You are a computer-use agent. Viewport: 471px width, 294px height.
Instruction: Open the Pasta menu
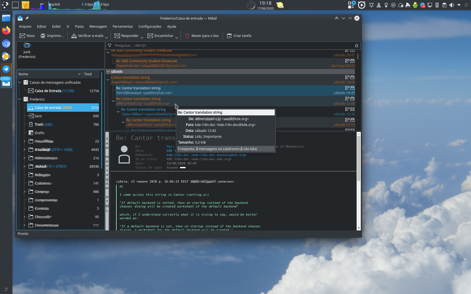click(x=79, y=26)
